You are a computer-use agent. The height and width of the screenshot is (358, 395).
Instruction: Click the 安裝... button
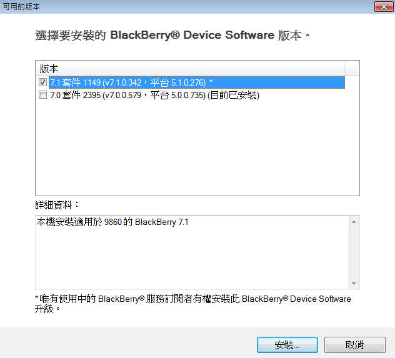pos(287,345)
